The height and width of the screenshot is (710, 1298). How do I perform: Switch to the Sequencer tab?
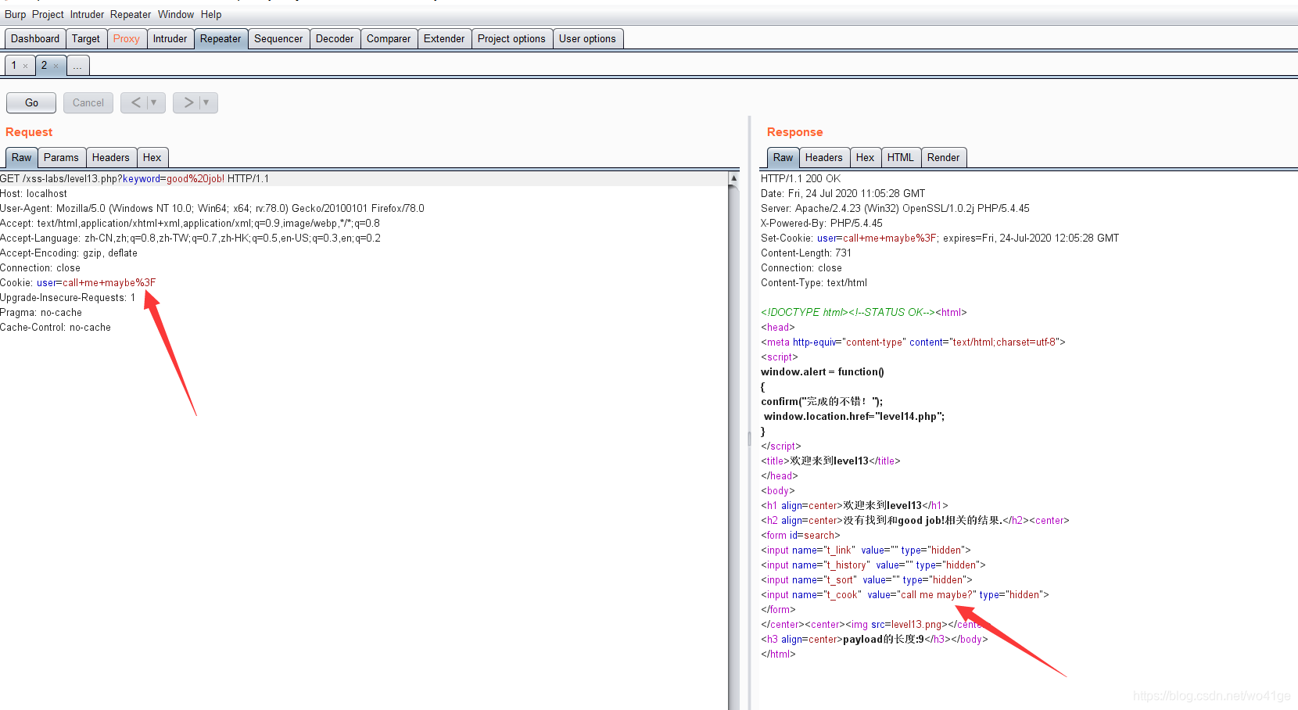[278, 38]
